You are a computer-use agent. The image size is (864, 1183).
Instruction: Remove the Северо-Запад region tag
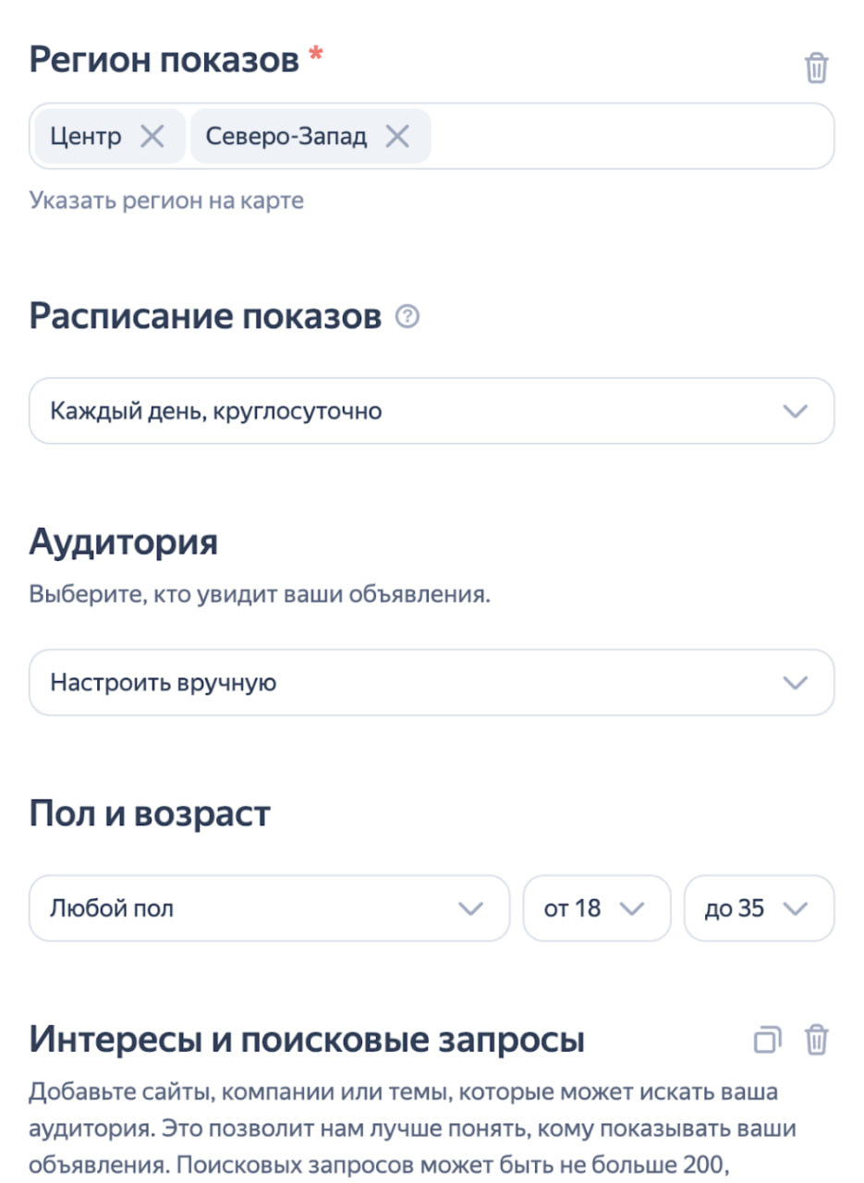[397, 137]
